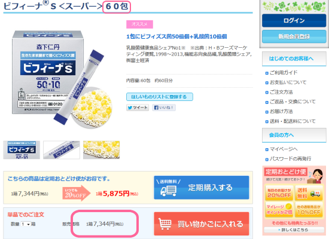Go to マイページへ link
The width and height of the screenshot is (329, 239).
point(284,149)
